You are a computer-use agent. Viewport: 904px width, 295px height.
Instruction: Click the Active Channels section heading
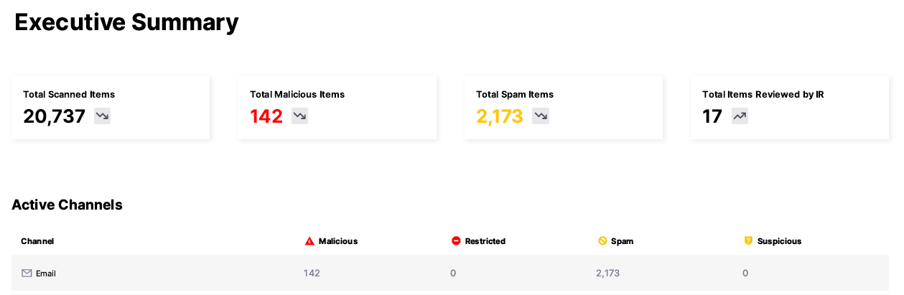[x=67, y=205]
